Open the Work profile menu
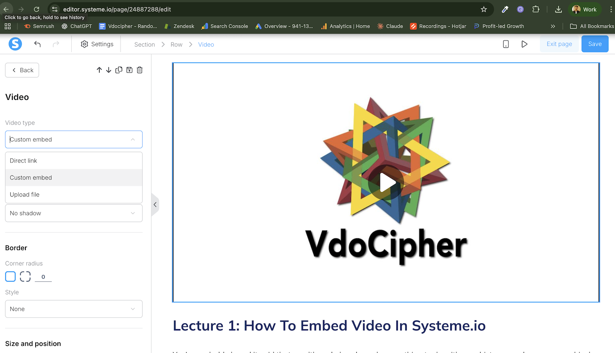The image size is (615, 353). click(585, 9)
